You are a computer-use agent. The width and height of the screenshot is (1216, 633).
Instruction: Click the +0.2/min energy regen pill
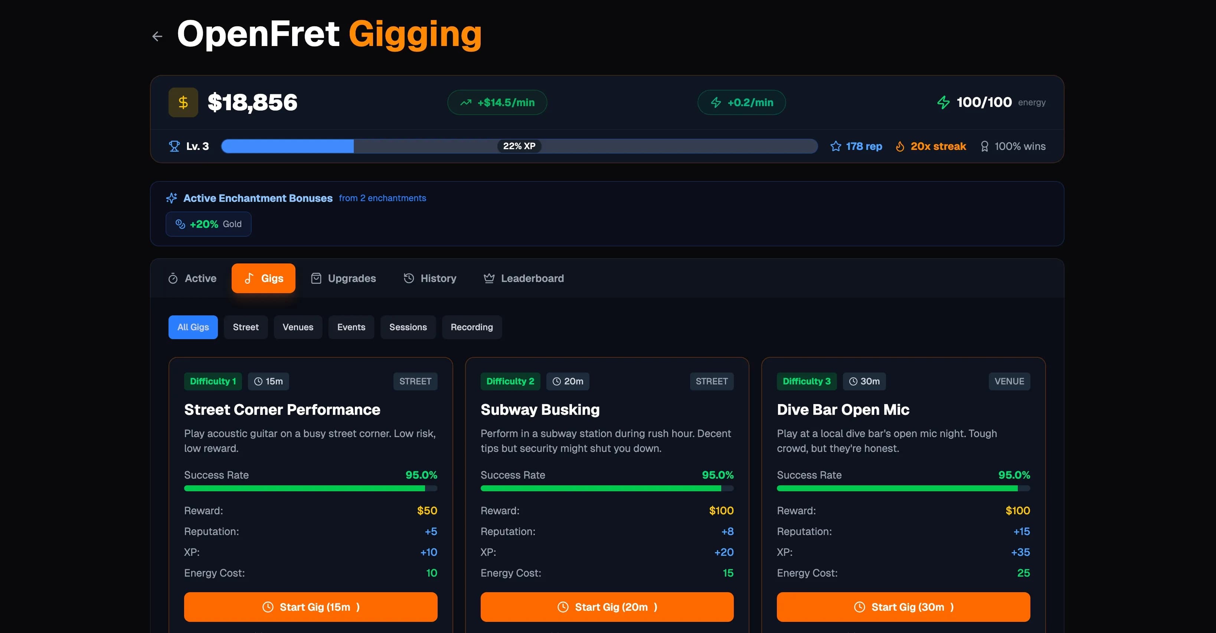(742, 102)
